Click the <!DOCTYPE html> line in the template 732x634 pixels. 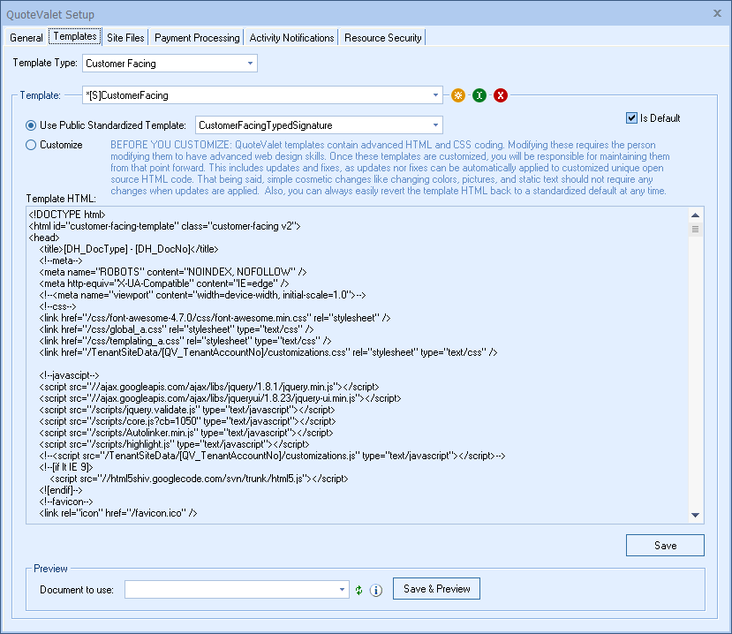[67, 215]
